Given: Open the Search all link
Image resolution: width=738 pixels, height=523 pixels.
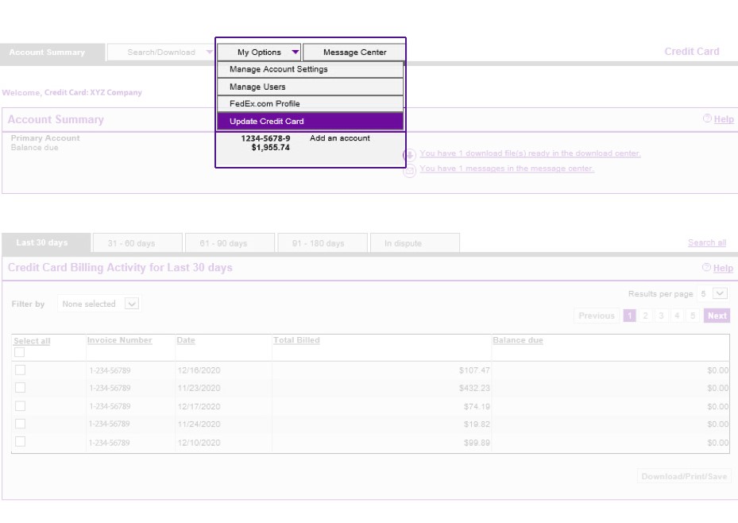Looking at the screenshot, I should click(x=707, y=242).
